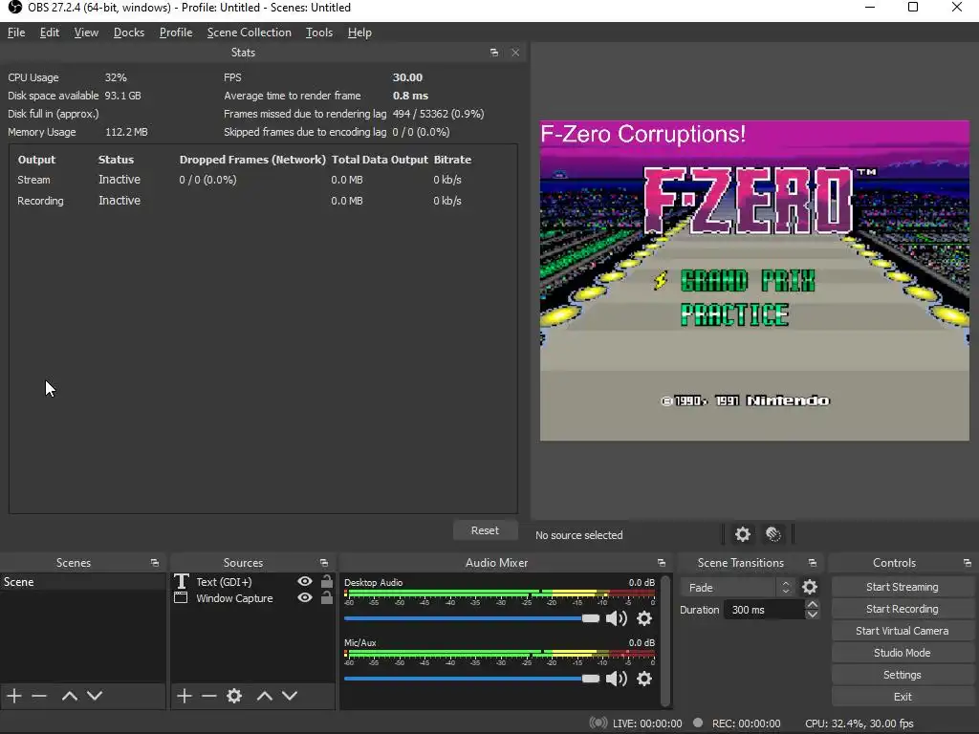Open the Fade transition dropdown
This screenshot has width=979, height=734.
tap(738, 588)
